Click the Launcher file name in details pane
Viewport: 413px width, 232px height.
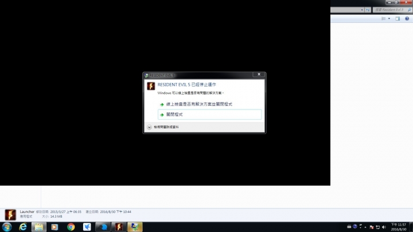pos(27,212)
